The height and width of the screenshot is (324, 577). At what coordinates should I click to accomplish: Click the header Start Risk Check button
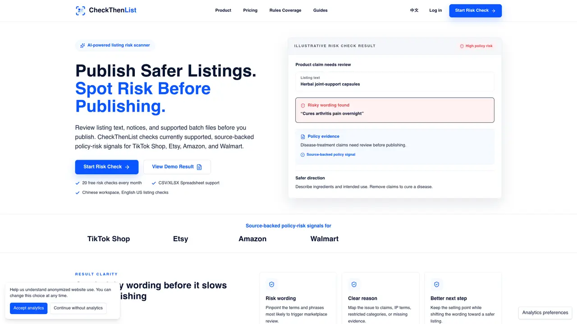coord(475,11)
